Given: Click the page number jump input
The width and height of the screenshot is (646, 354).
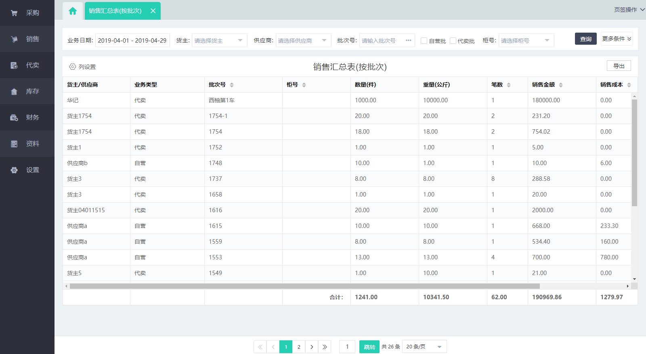Looking at the screenshot, I should [x=347, y=347].
